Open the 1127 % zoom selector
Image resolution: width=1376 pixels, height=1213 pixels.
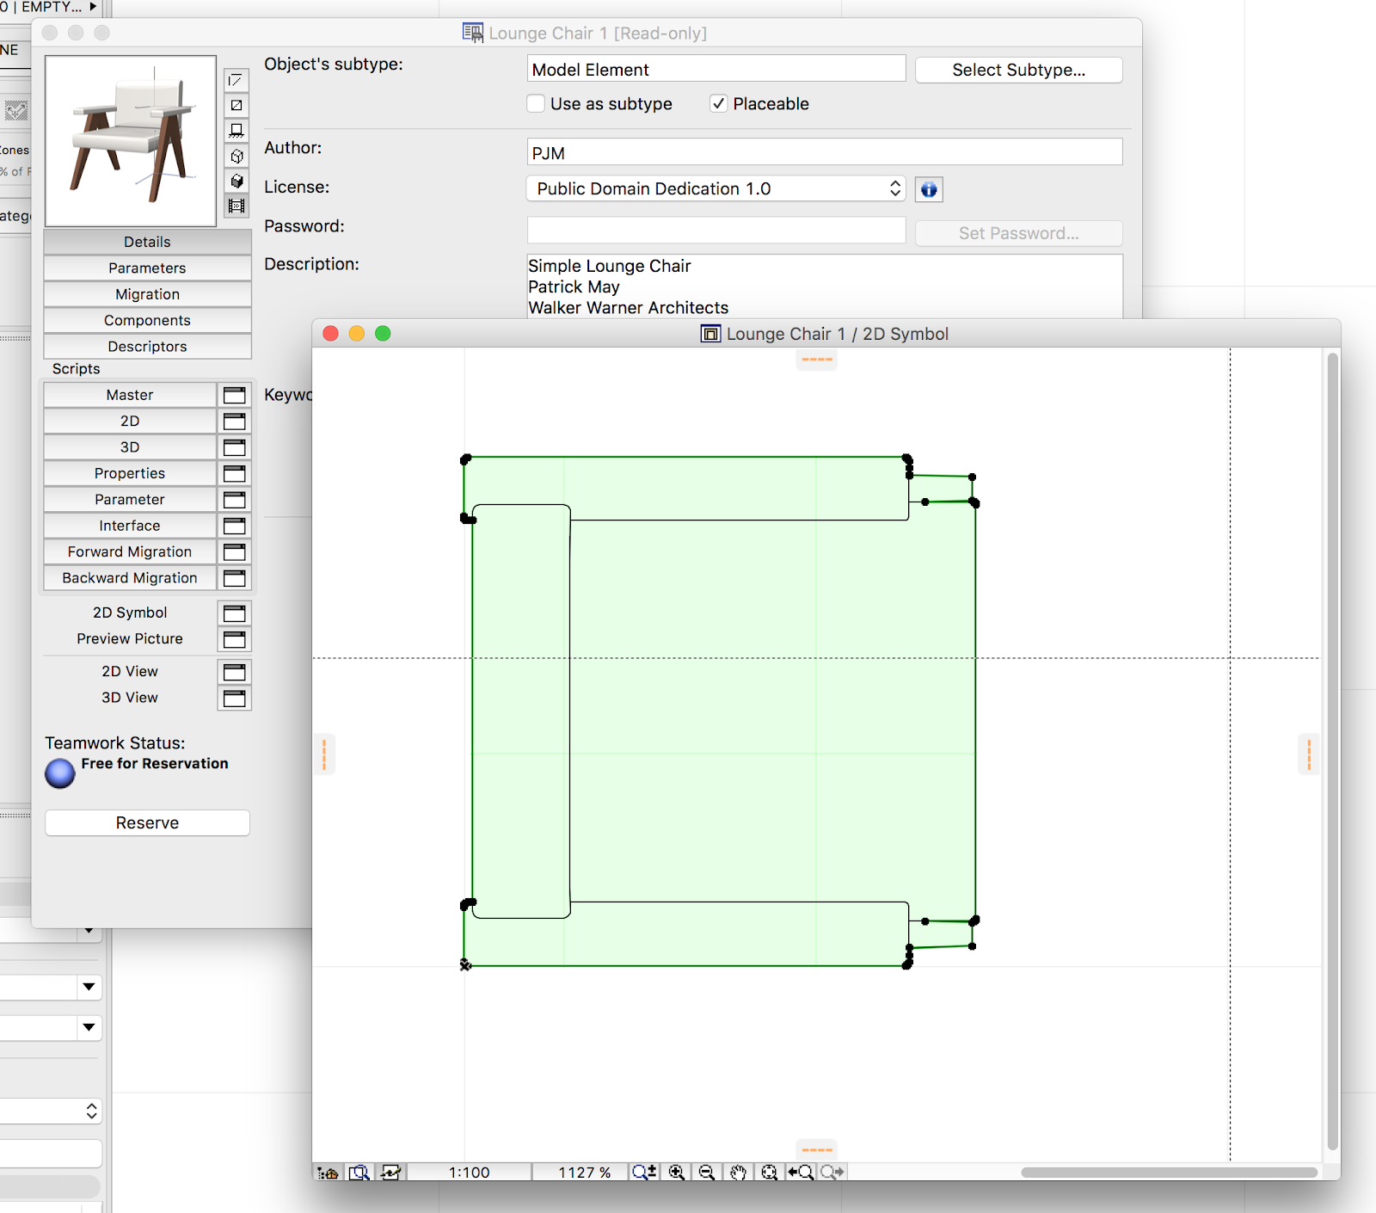tap(584, 1172)
